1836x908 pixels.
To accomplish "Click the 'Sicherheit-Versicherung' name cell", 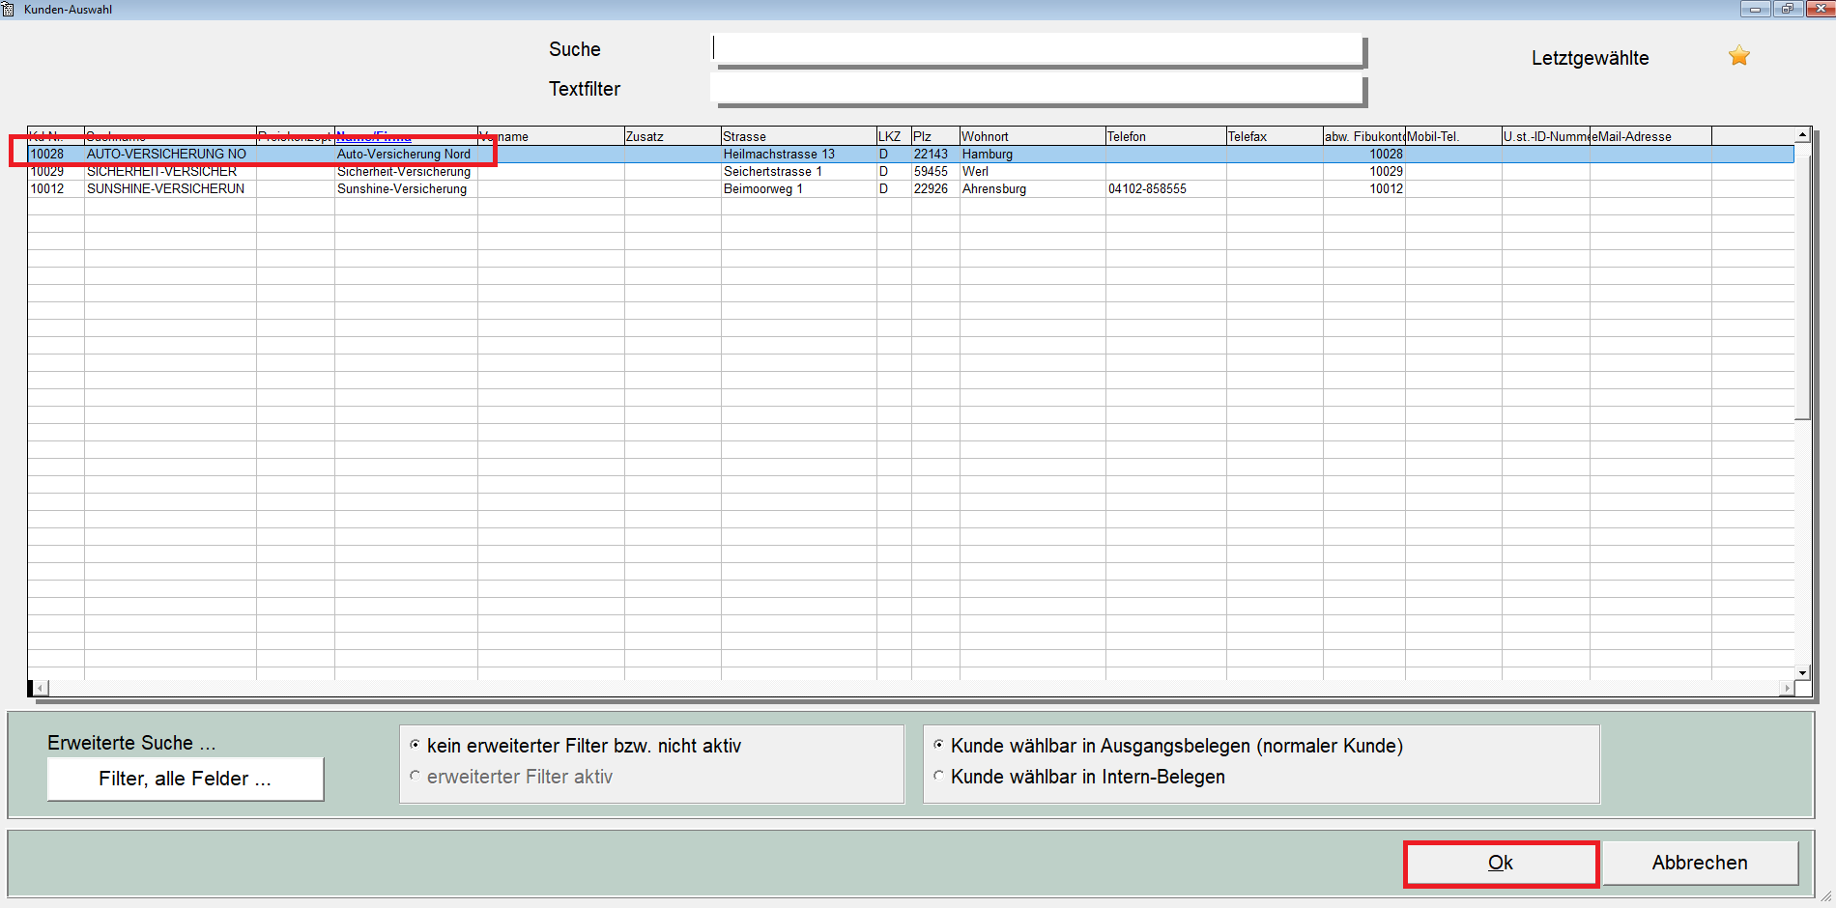I will coord(406,171).
